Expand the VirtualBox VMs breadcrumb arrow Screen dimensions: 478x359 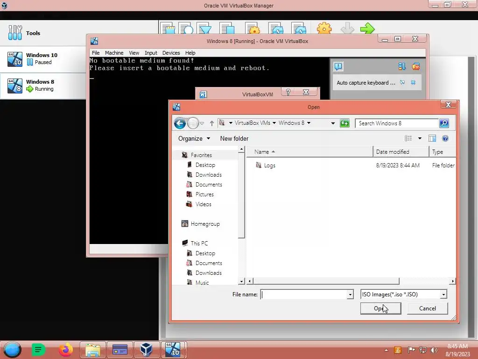tap(274, 123)
